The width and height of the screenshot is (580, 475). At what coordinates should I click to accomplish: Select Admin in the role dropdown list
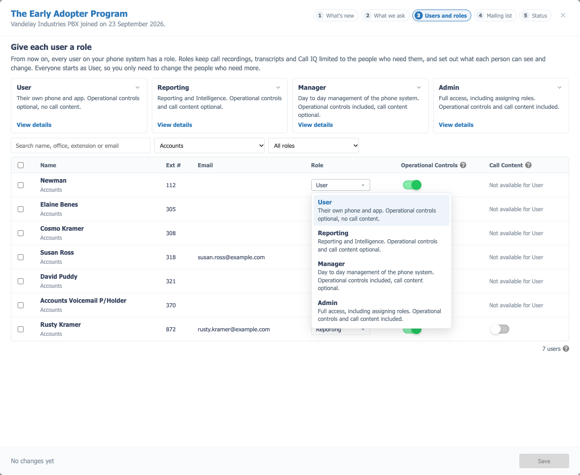click(382, 310)
